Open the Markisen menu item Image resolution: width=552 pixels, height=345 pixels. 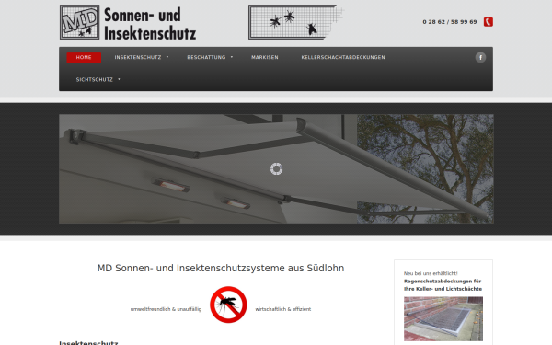click(265, 57)
